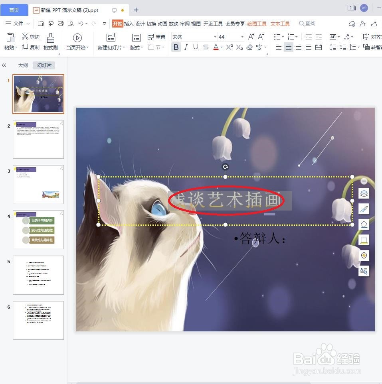Open the 文本工具 text tools tab
Image resolution: width=382 pixels, height=384 pixels.
point(280,24)
